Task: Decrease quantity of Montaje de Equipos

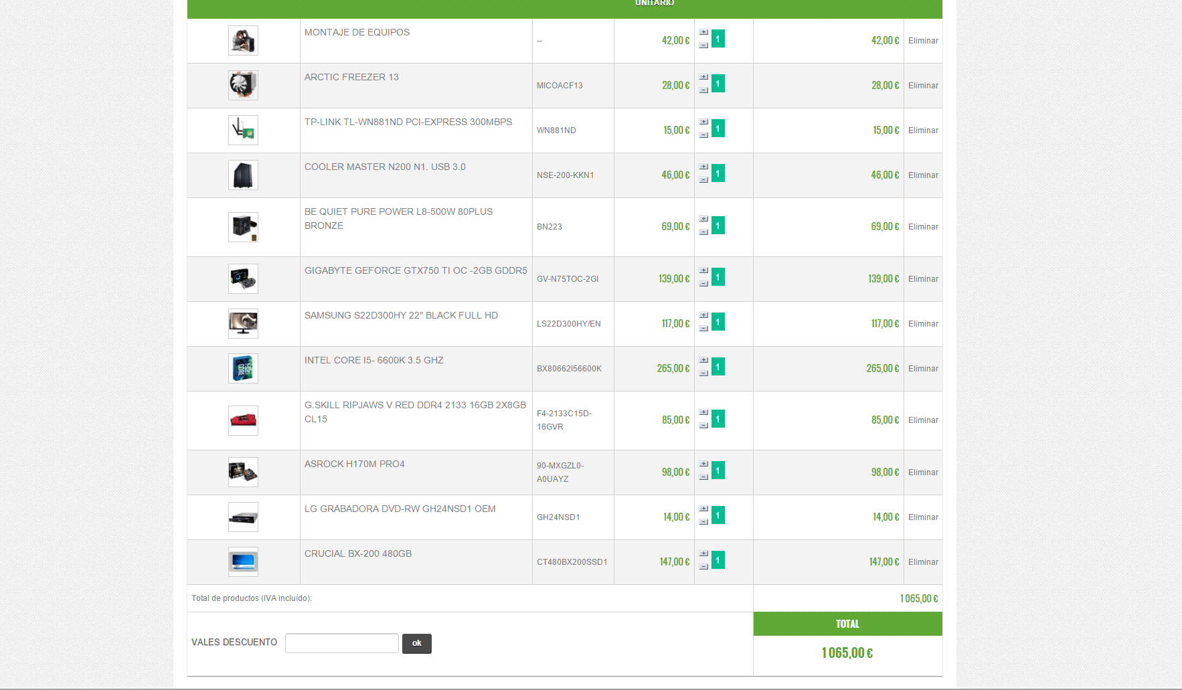Action: point(703,46)
